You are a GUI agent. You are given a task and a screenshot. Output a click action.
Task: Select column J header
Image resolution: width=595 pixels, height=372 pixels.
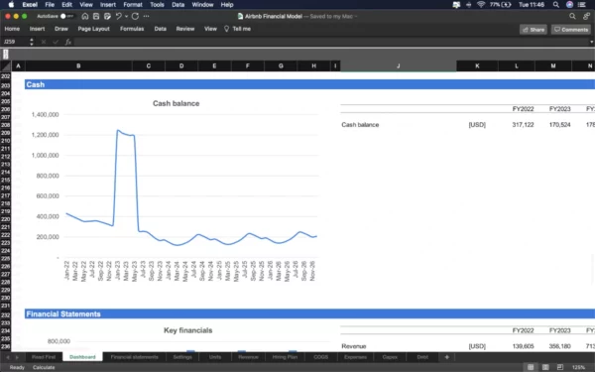(398, 66)
